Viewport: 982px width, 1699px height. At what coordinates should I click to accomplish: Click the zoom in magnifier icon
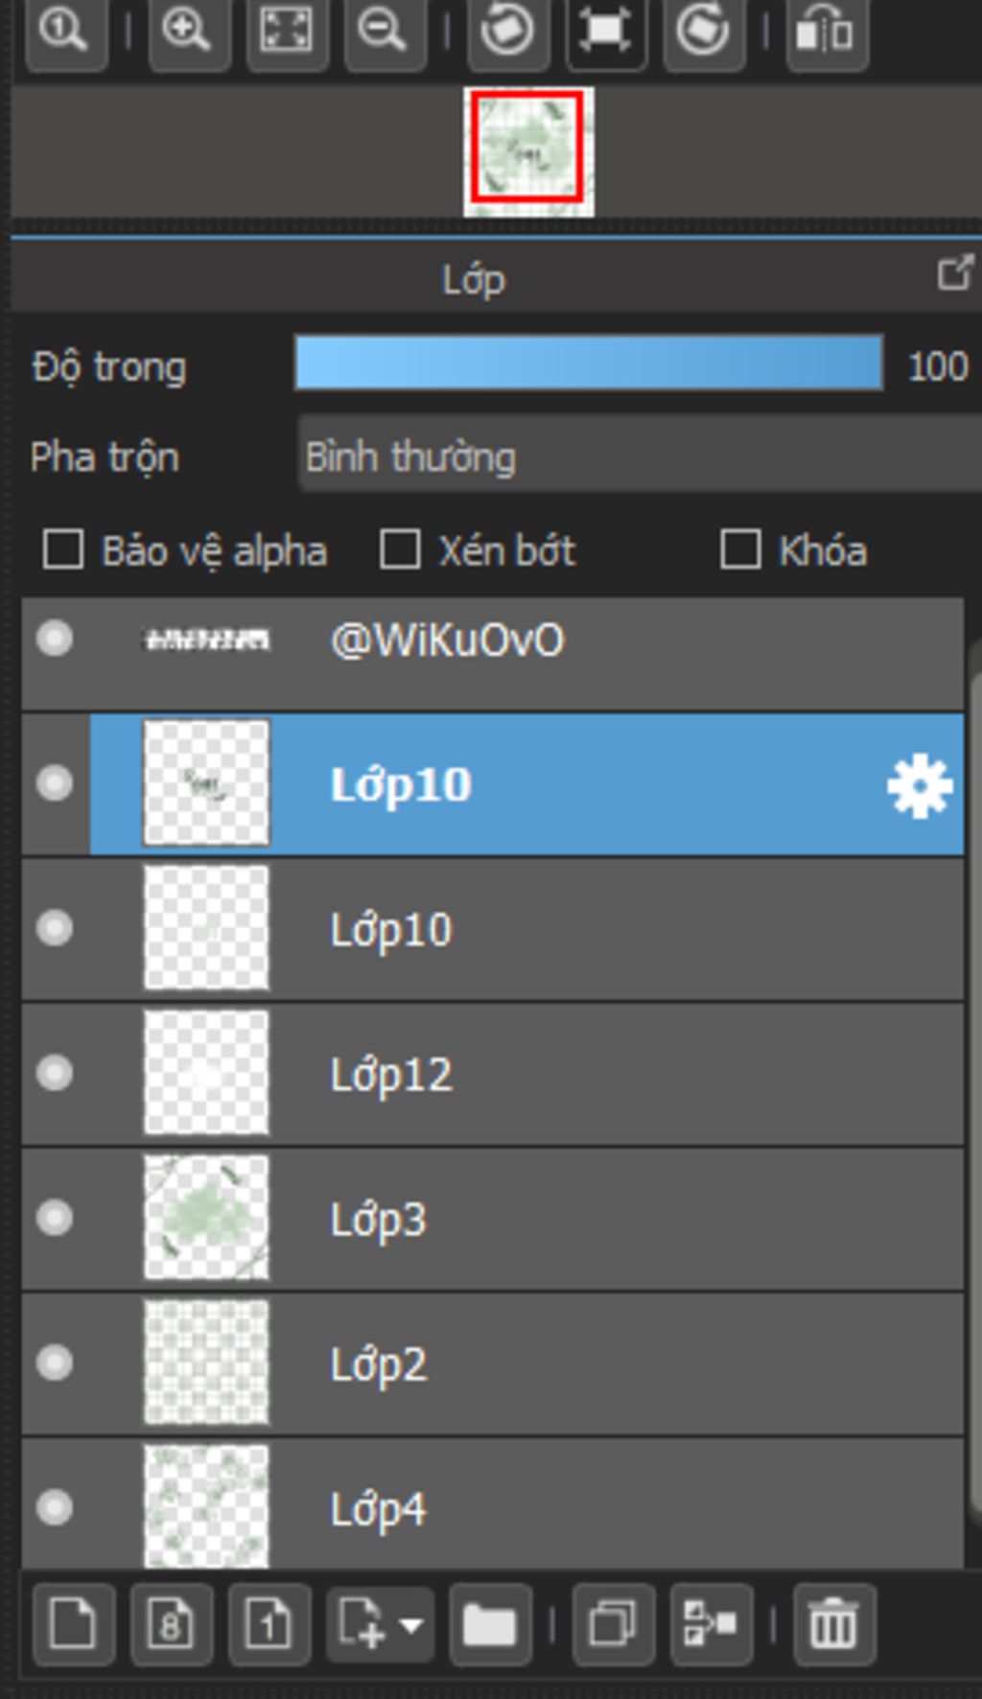[x=188, y=33]
